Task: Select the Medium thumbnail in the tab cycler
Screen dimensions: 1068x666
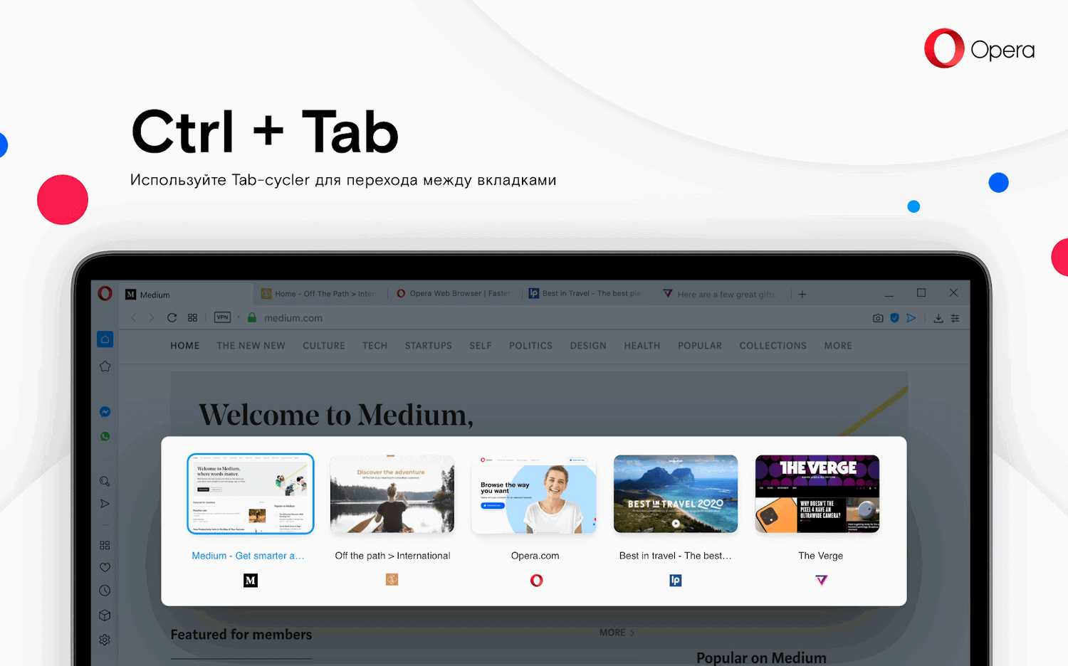Action: click(251, 494)
